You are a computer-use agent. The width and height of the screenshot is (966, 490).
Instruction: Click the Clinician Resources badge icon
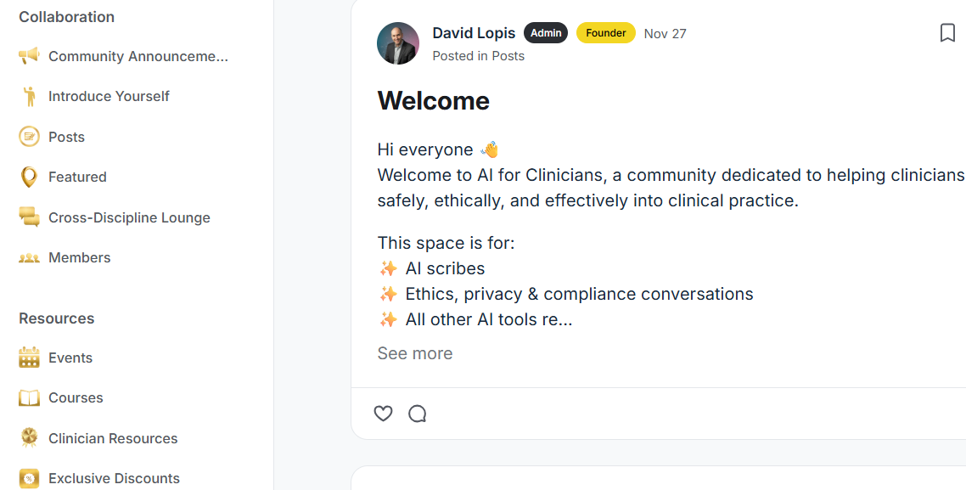pyautogui.click(x=29, y=438)
